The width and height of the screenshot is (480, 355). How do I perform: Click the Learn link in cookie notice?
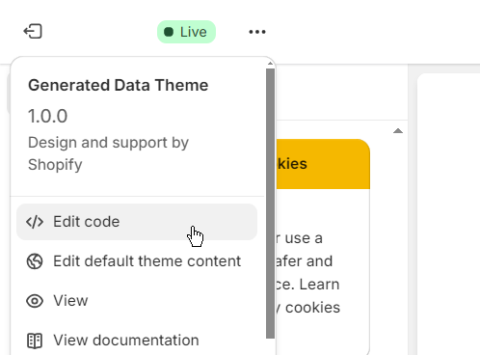(319, 285)
